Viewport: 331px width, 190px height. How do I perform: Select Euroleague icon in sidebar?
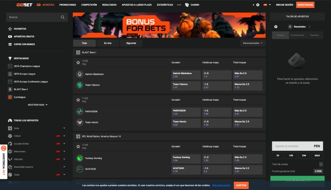click(x=10, y=97)
